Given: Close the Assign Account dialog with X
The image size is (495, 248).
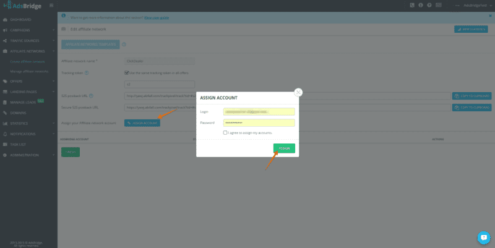Looking at the screenshot, I should pos(298,92).
